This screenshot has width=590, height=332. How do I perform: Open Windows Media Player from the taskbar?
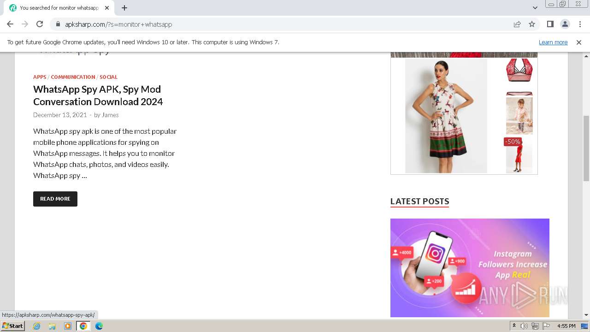68,326
